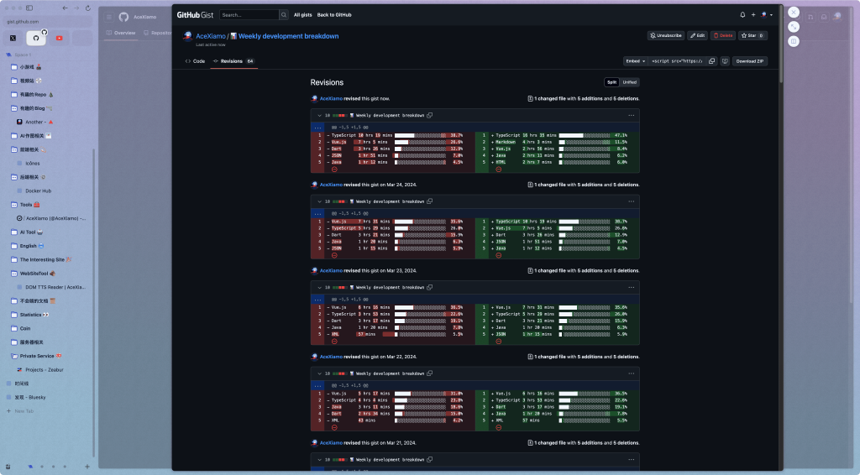860x475 pixels.
Task: Click the Download ZIP button
Action: point(749,61)
